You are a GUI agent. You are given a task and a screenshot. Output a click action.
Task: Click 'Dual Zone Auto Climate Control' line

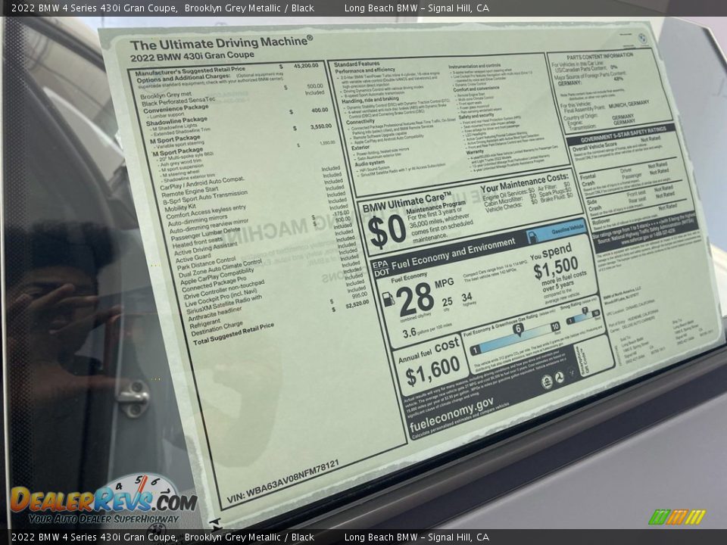[x=220, y=268]
